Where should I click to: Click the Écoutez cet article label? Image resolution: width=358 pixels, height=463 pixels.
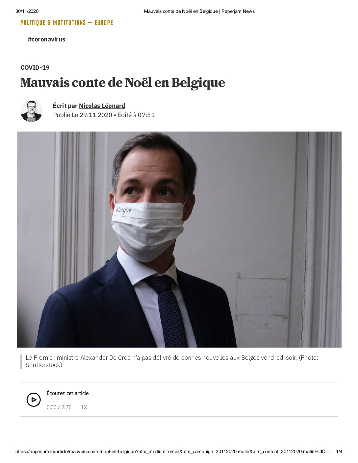[68, 393]
